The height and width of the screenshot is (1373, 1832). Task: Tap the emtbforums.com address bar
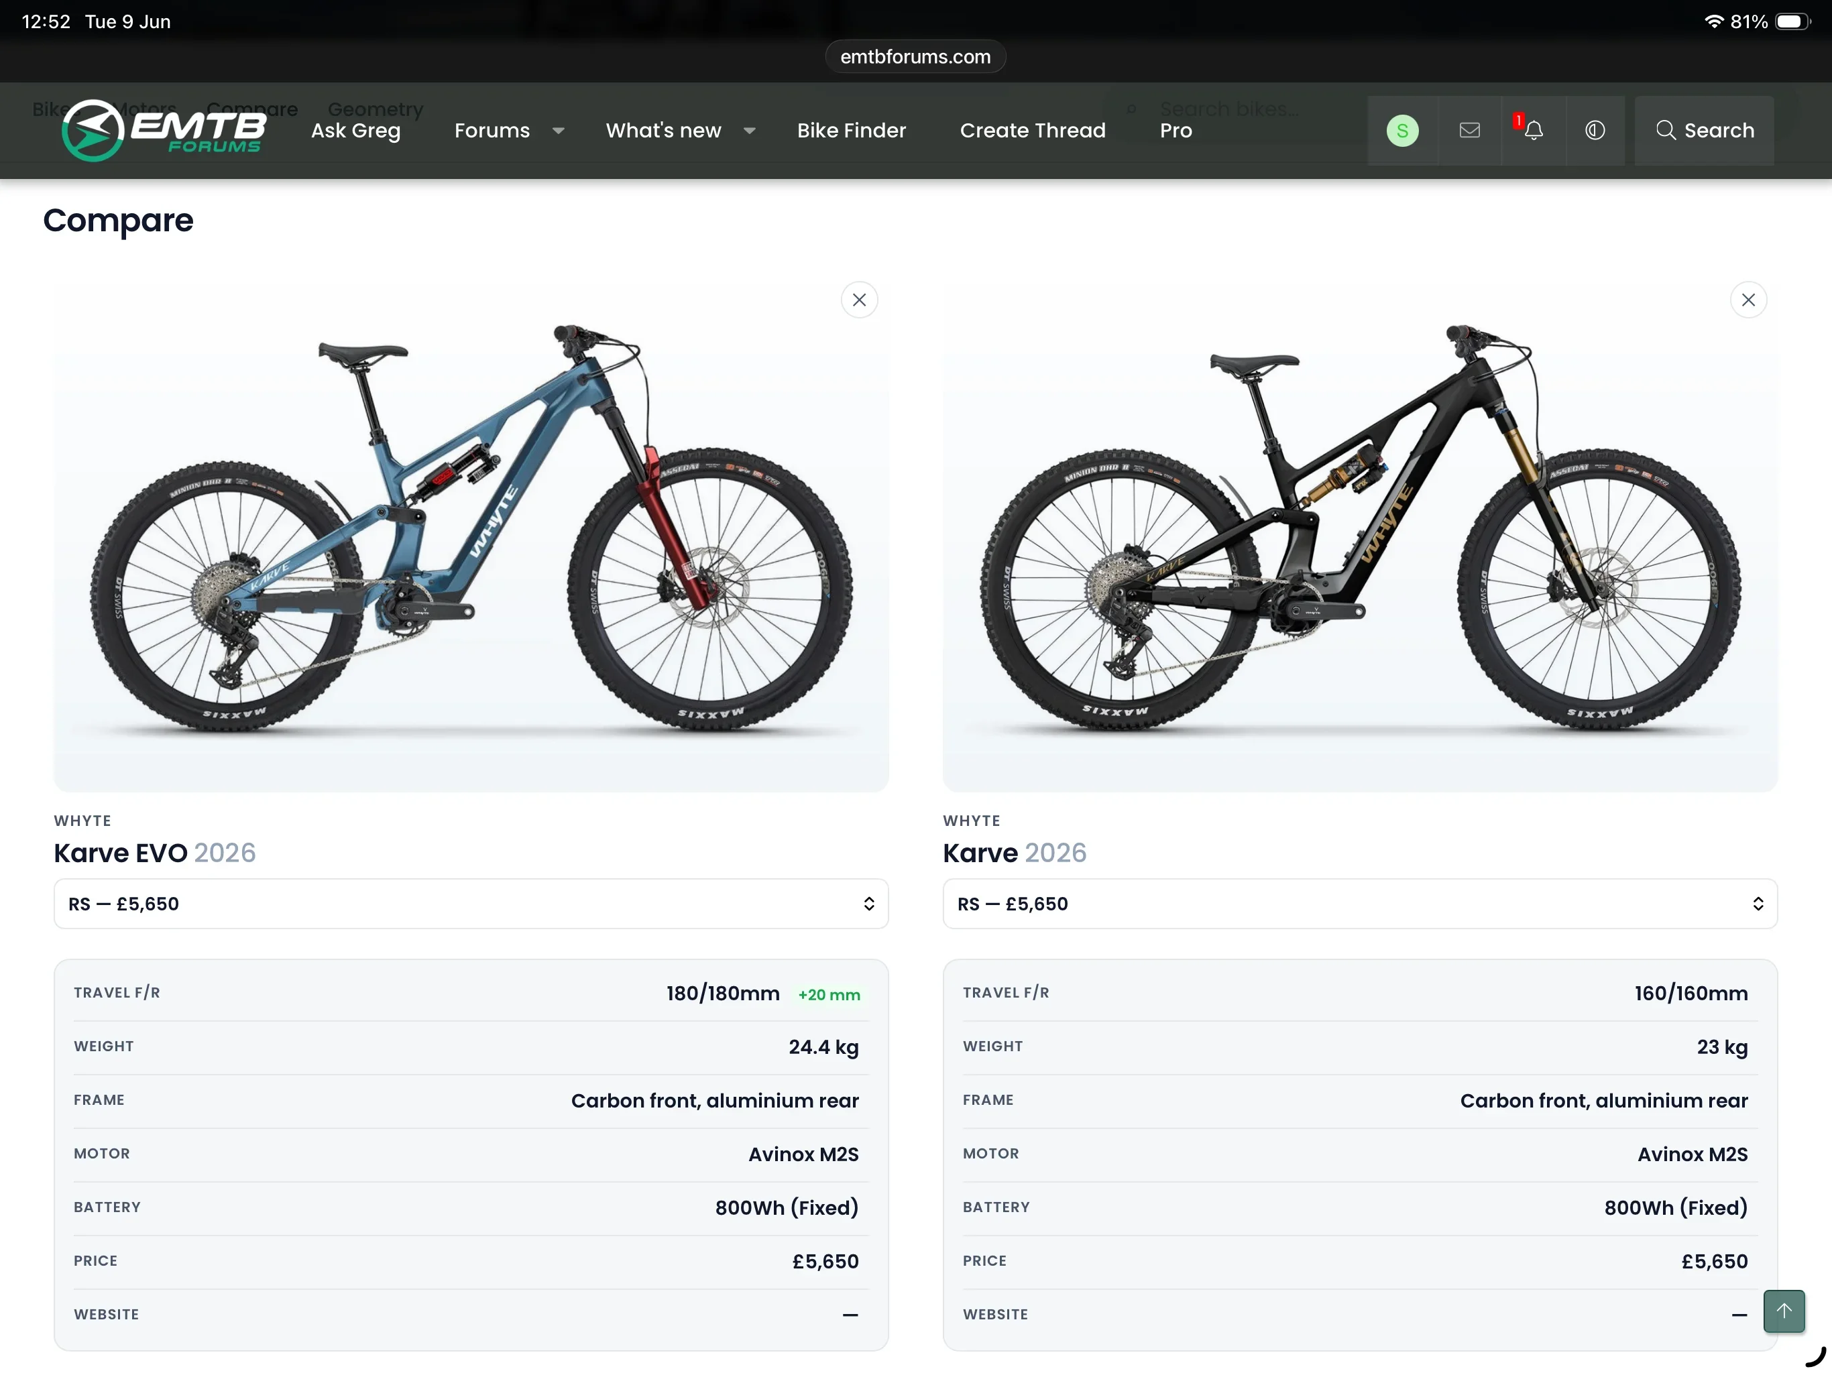[915, 56]
